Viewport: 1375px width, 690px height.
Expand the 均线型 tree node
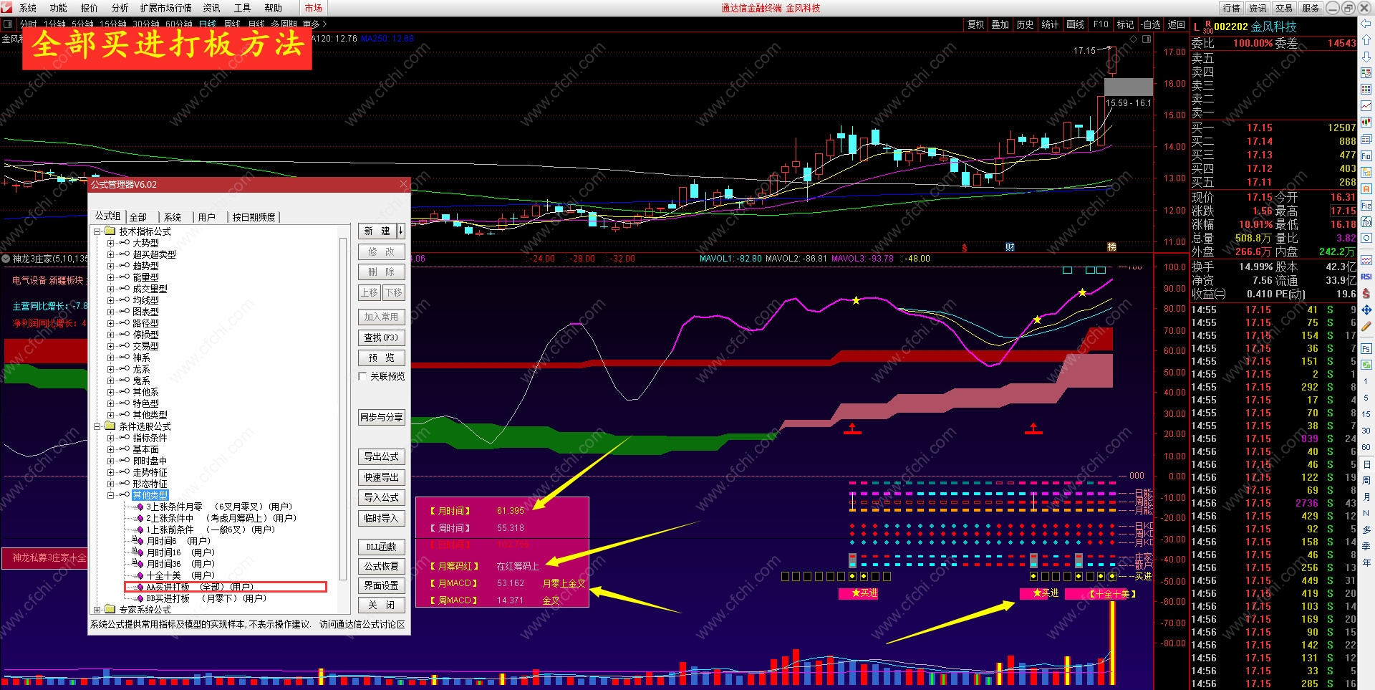point(110,300)
